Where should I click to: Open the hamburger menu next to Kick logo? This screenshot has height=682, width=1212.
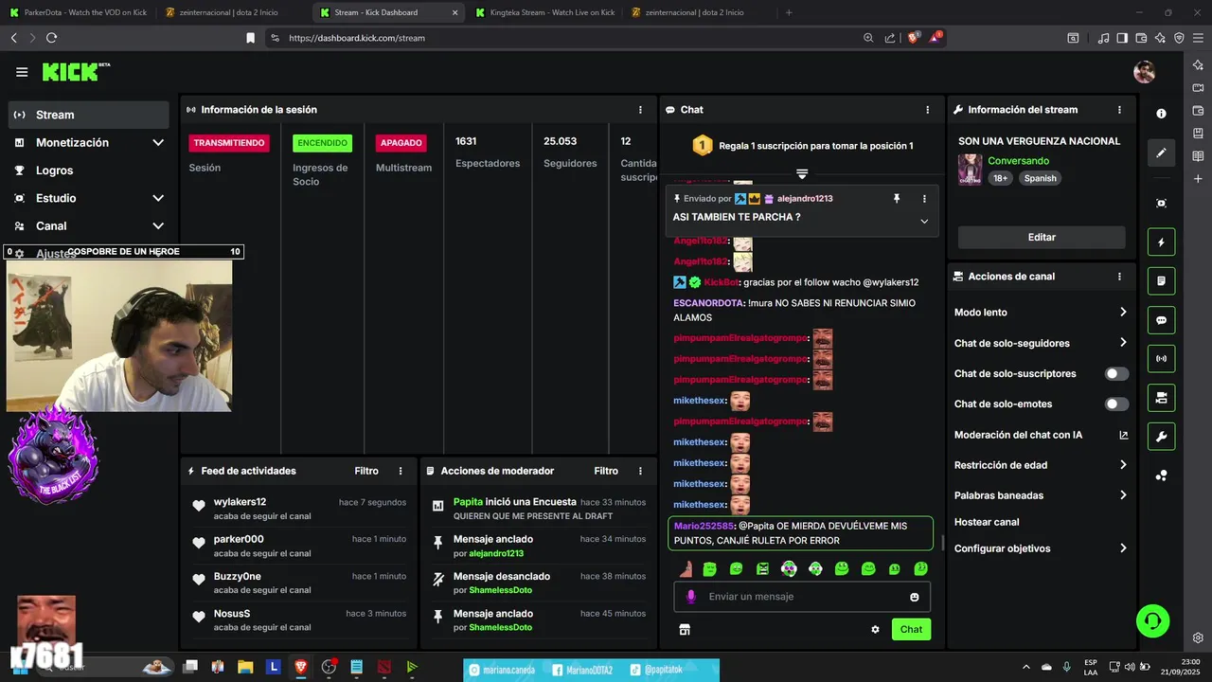point(22,72)
